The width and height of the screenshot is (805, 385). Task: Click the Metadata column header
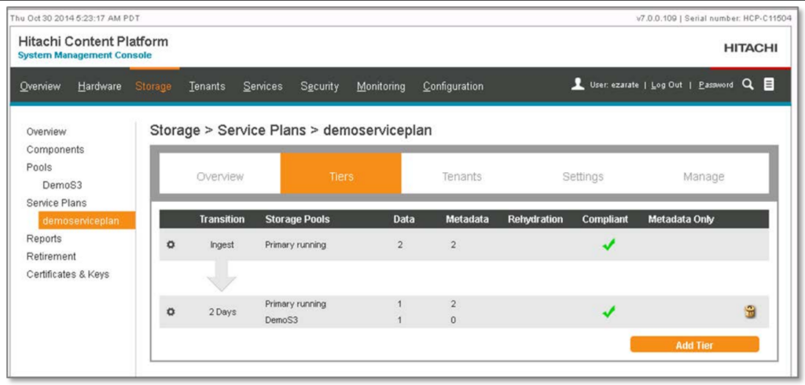(x=467, y=219)
